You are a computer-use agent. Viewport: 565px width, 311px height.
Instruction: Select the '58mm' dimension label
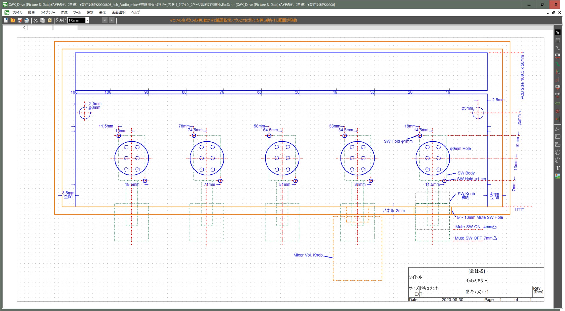[x=260, y=126]
